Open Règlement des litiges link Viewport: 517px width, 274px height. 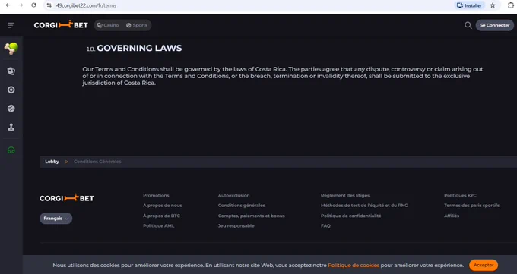click(x=345, y=195)
